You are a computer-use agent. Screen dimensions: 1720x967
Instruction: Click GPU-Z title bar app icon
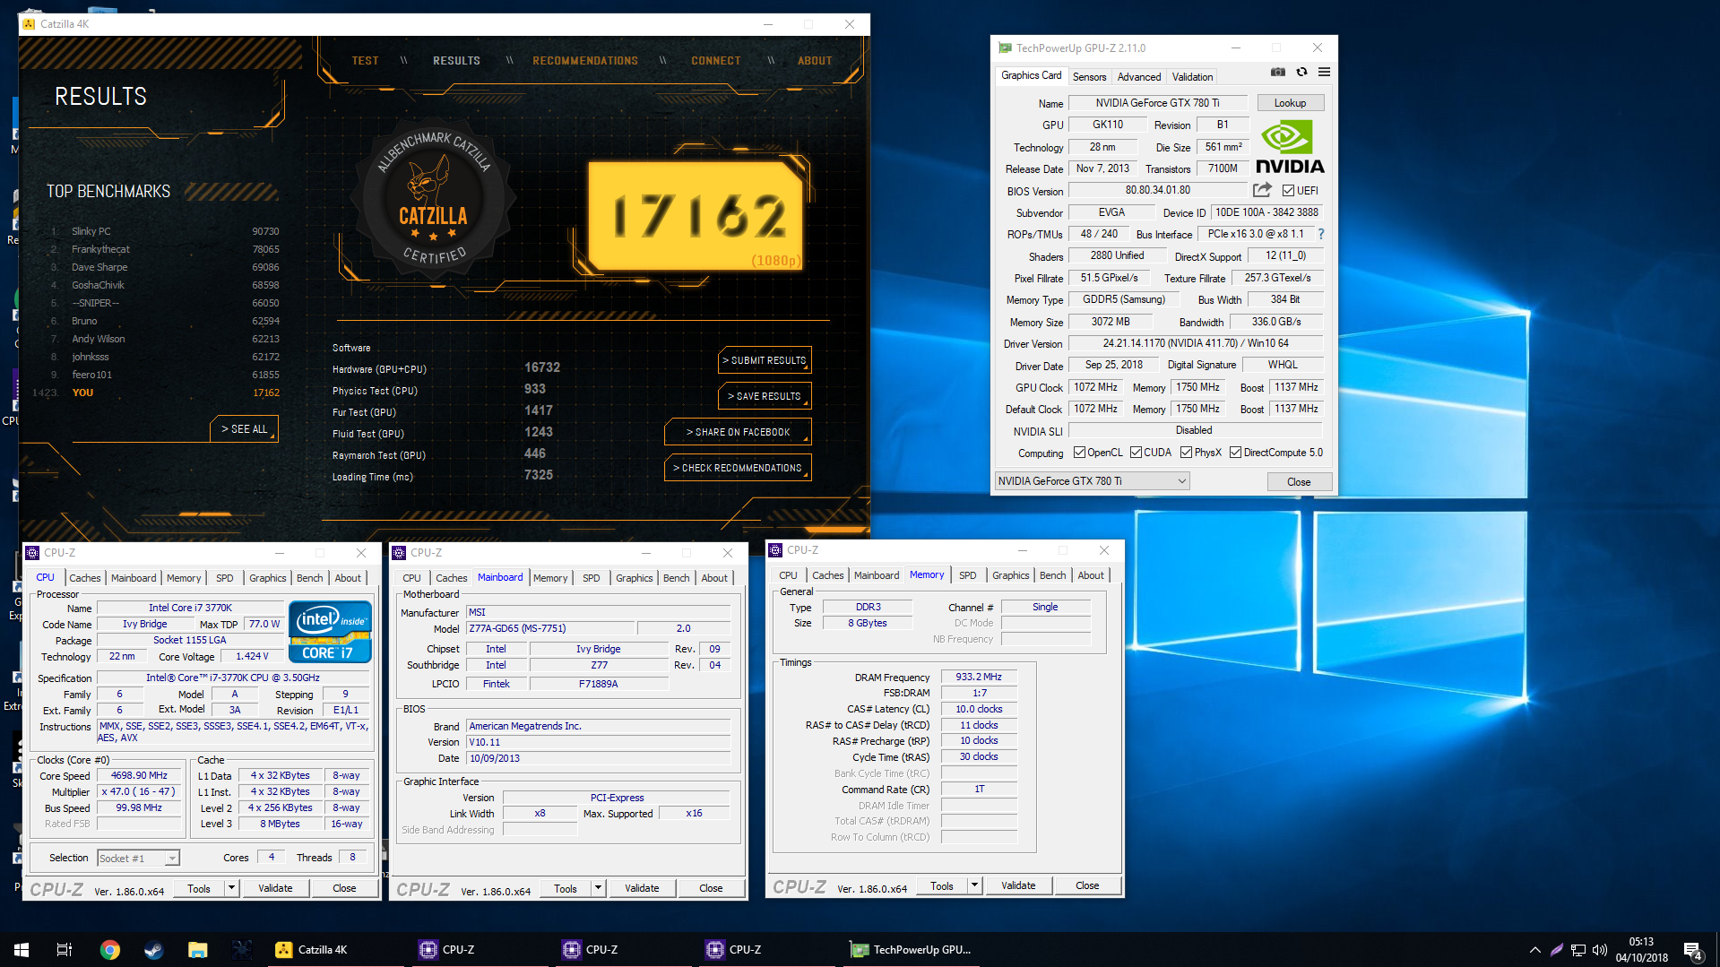coord(1006,48)
